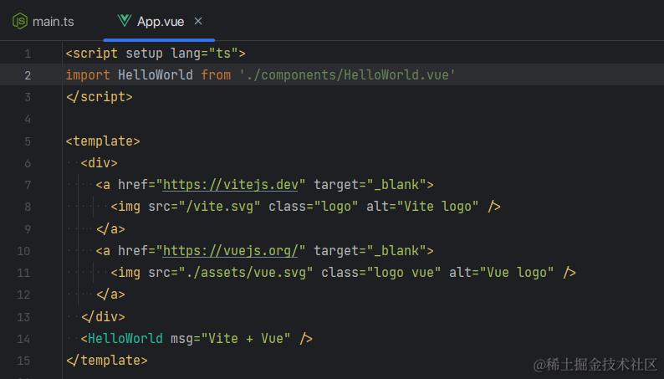The height and width of the screenshot is (379, 664).
Task: Open the https://vitejs.dev link
Action: (x=231, y=185)
